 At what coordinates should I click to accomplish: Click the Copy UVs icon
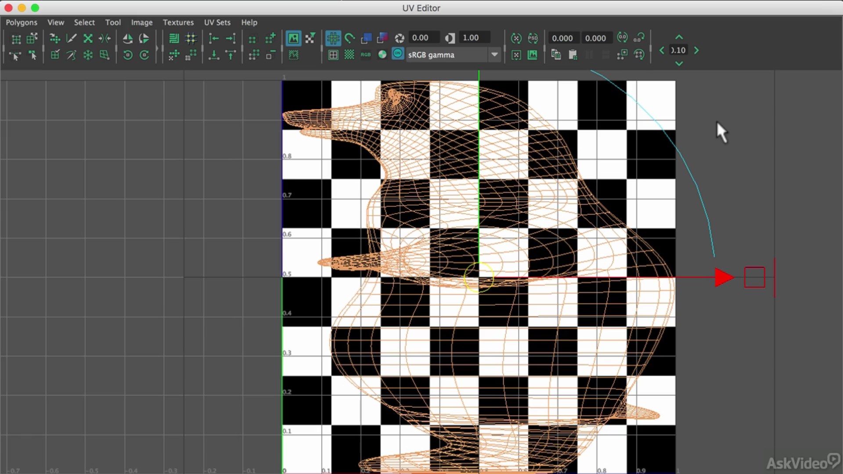pyautogui.click(x=556, y=55)
